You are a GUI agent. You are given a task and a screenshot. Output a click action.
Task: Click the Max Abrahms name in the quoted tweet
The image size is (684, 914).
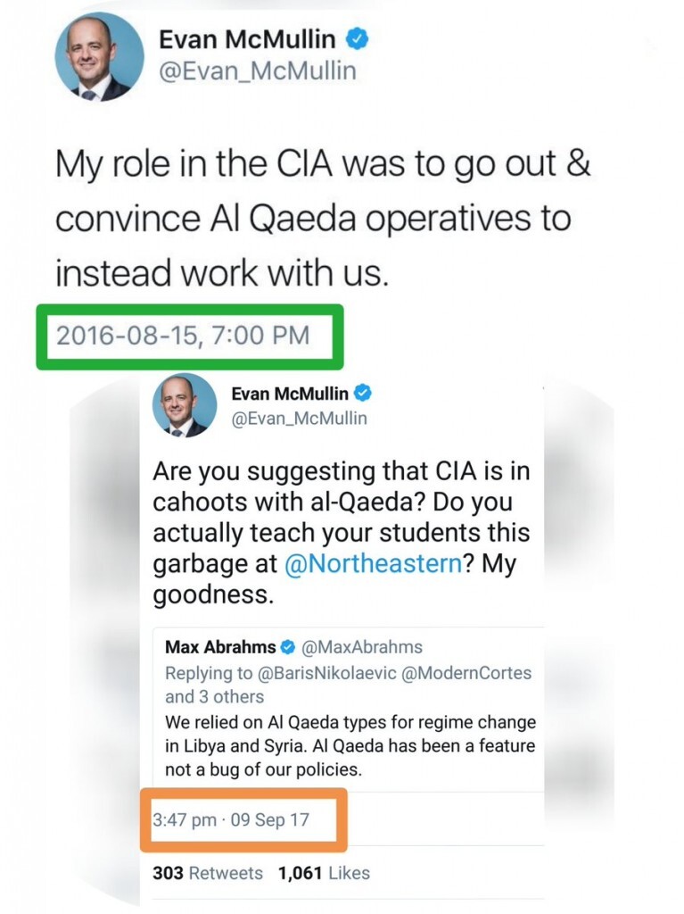tap(220, 647)
